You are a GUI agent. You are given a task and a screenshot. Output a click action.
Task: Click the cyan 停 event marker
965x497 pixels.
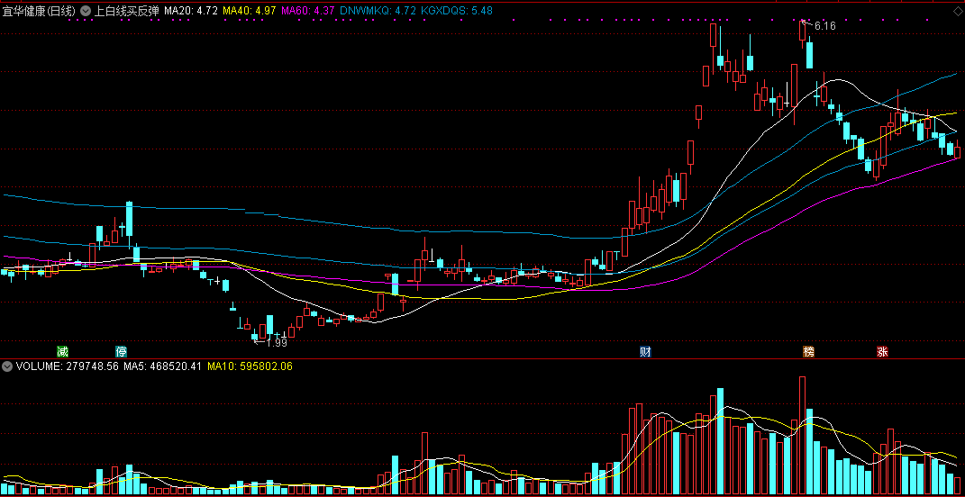tap(122, 352)
